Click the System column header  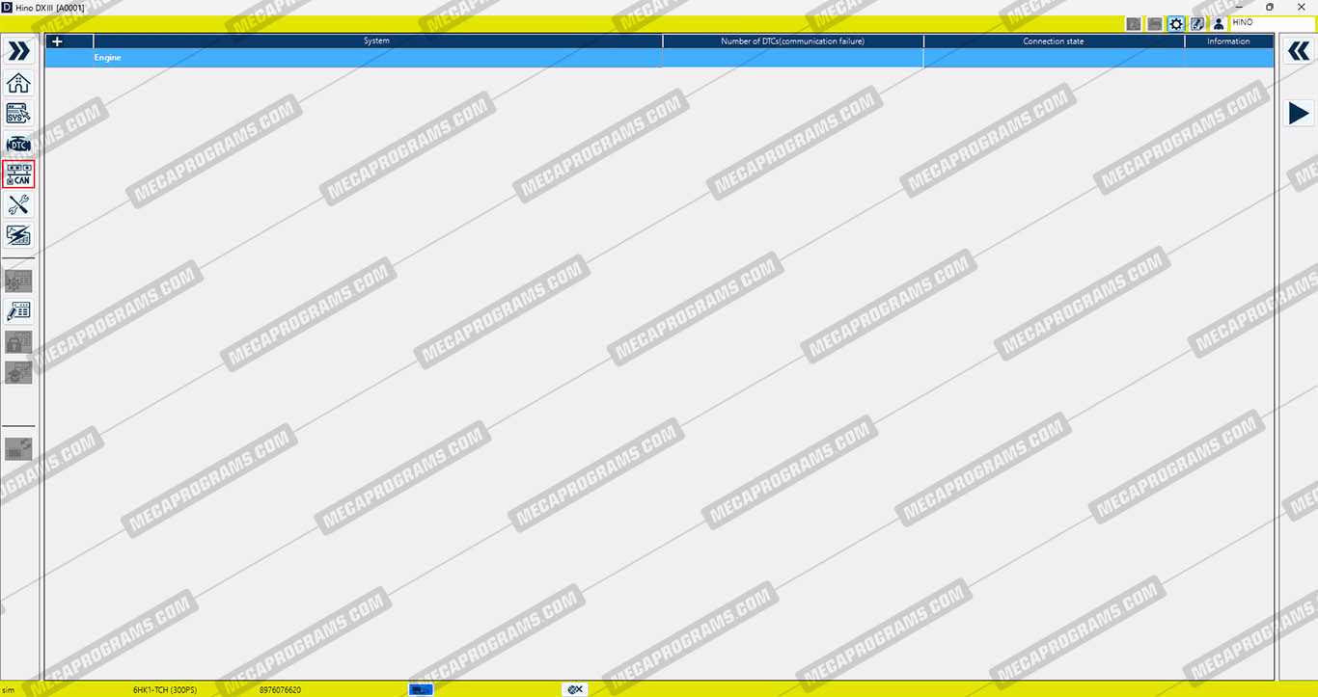tap(376, 41)
